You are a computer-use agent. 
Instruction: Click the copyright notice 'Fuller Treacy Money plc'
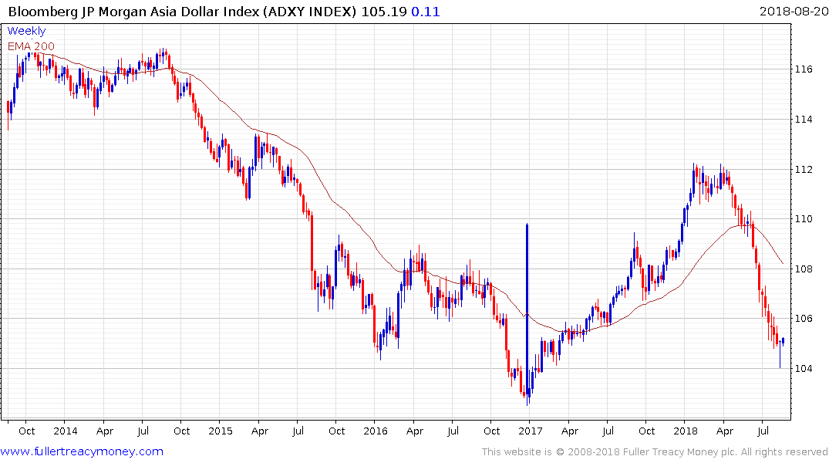679,452
